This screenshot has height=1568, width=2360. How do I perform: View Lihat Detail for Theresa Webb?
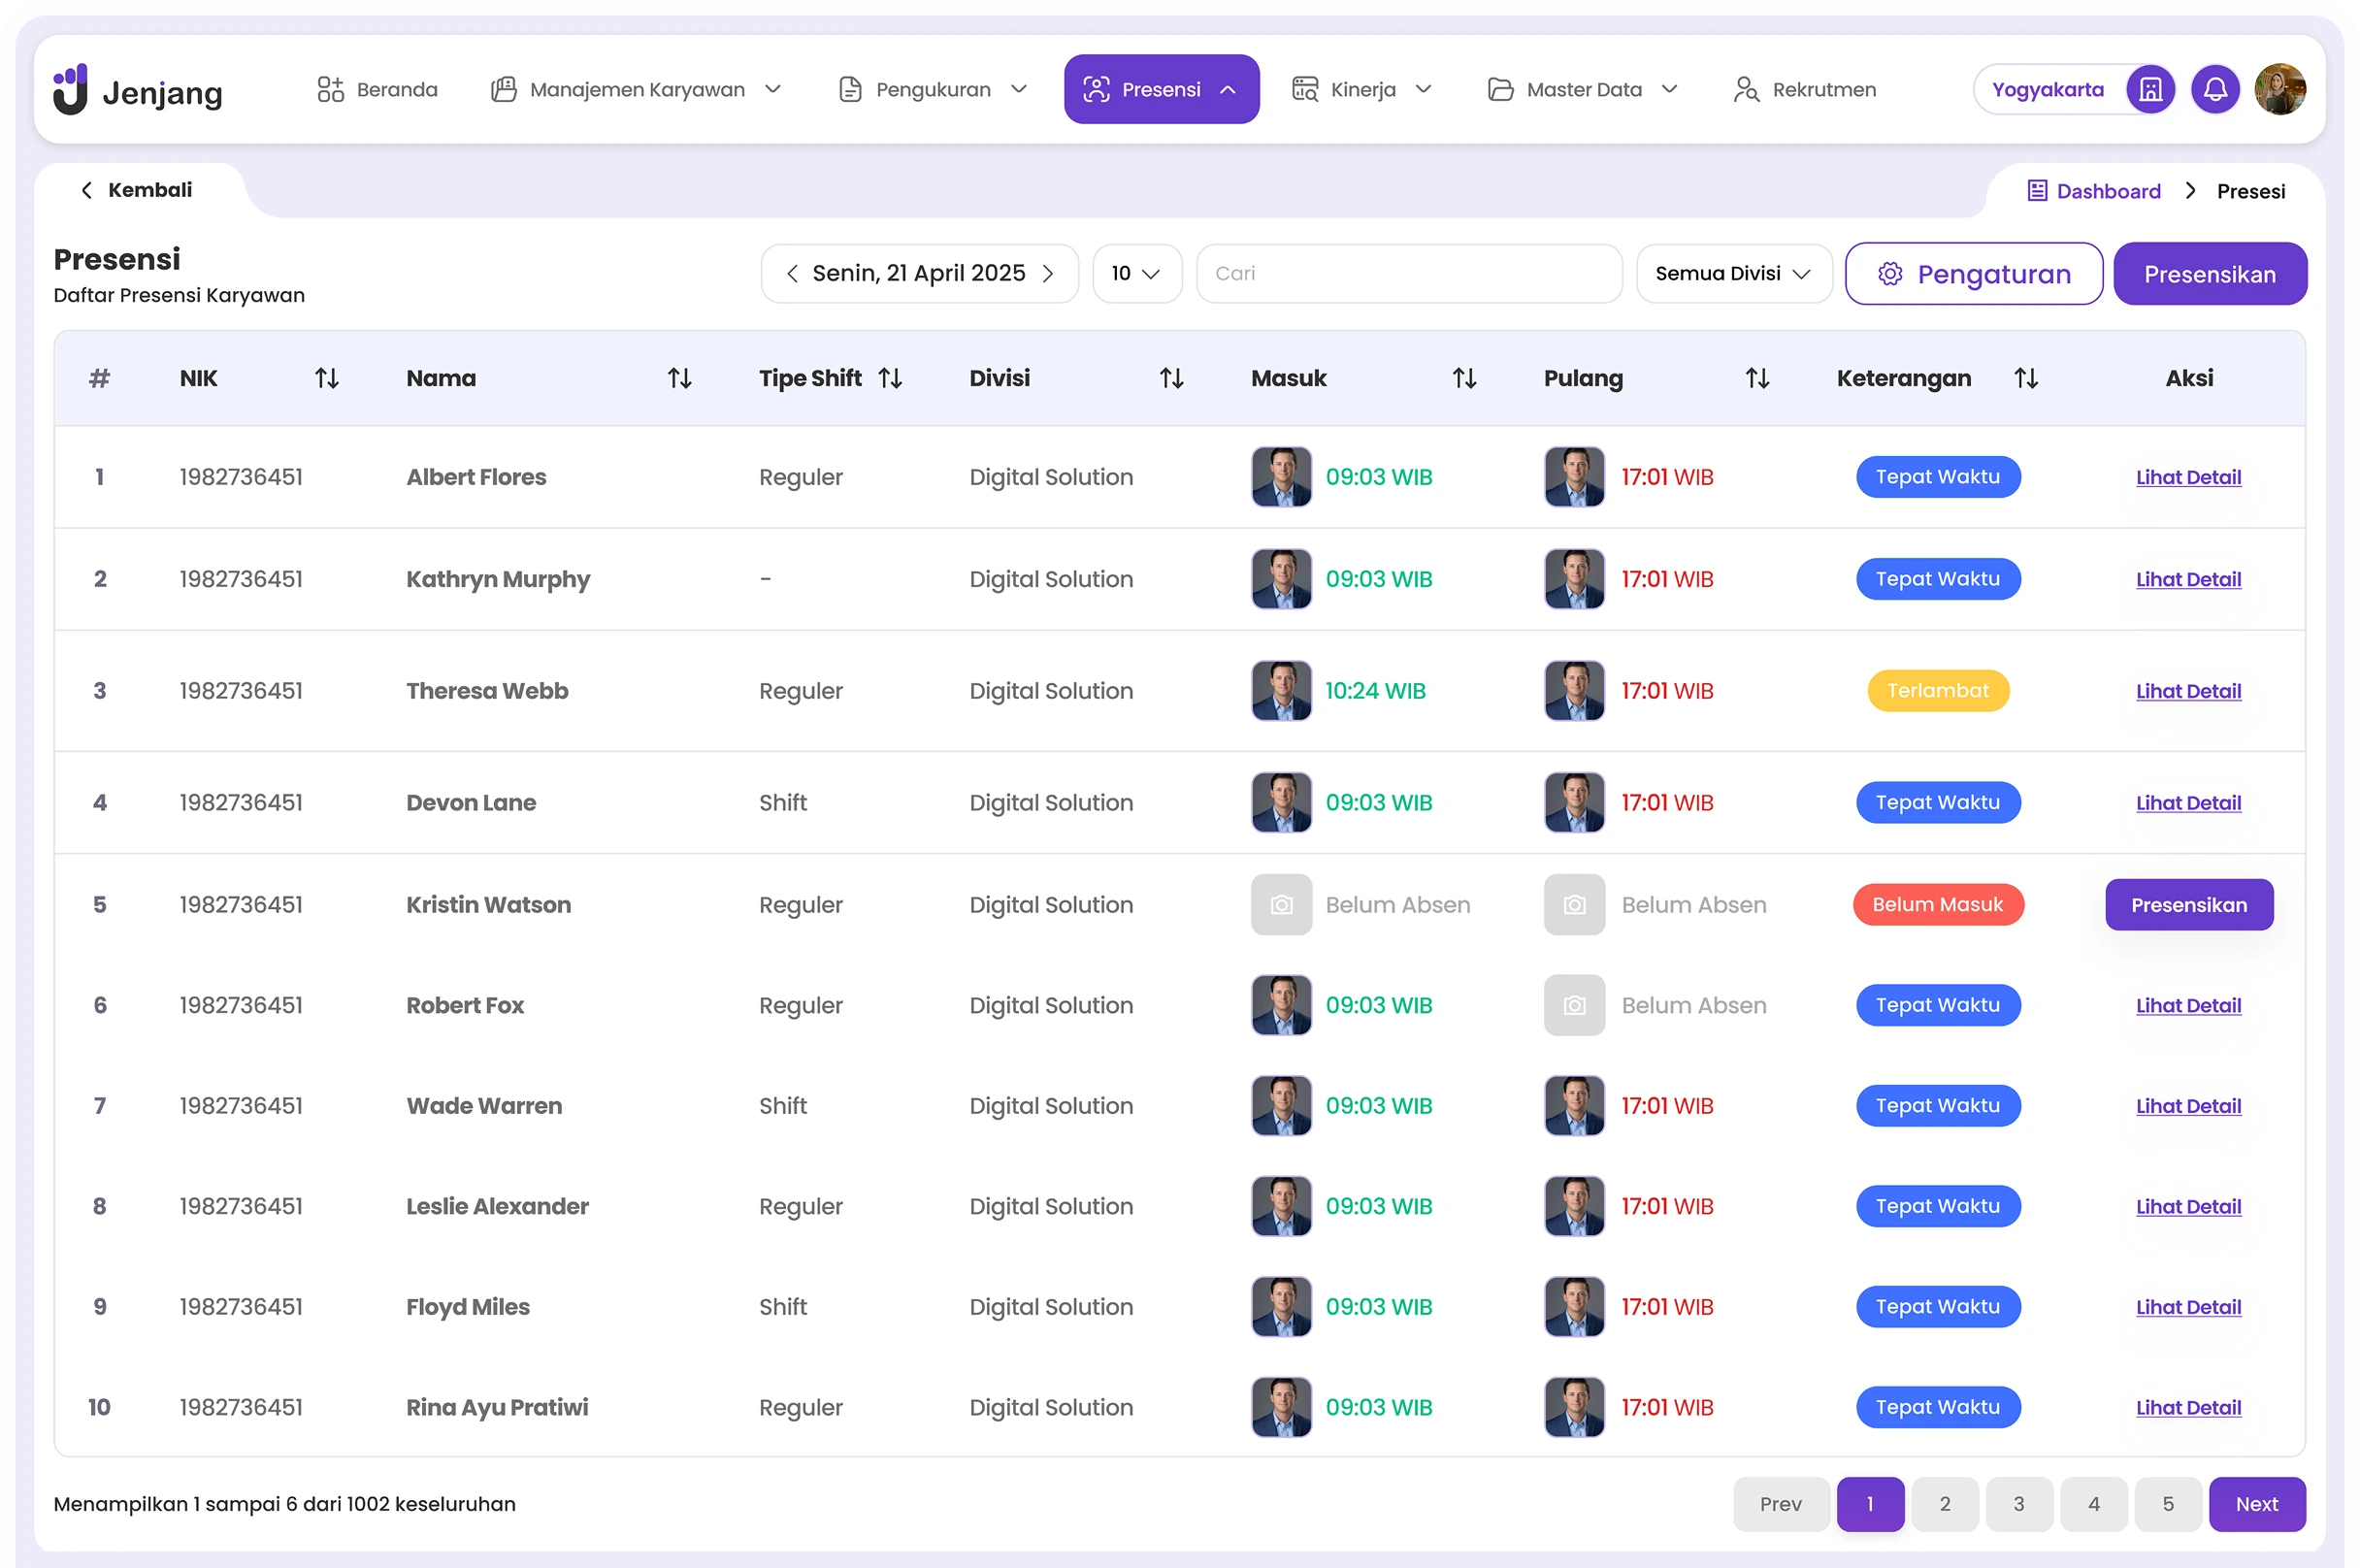[x=2188, y=691]
